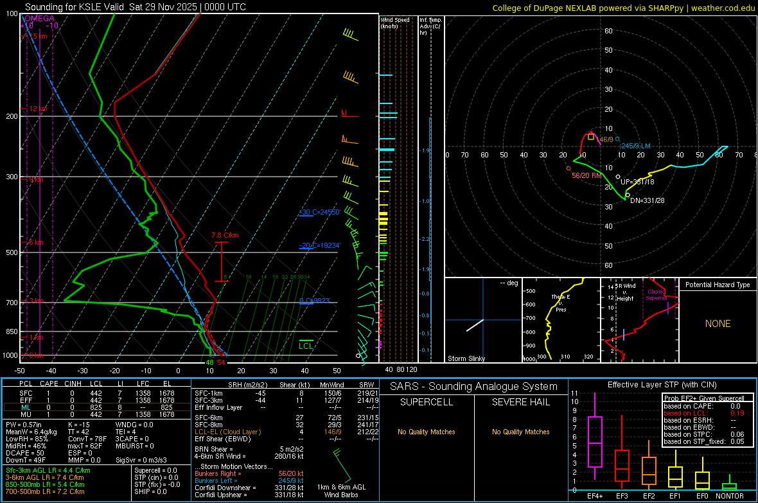Click the 'SHIP = 0.0' value
Viewport: 758px width, 503px height.
(x=150, y=491)
